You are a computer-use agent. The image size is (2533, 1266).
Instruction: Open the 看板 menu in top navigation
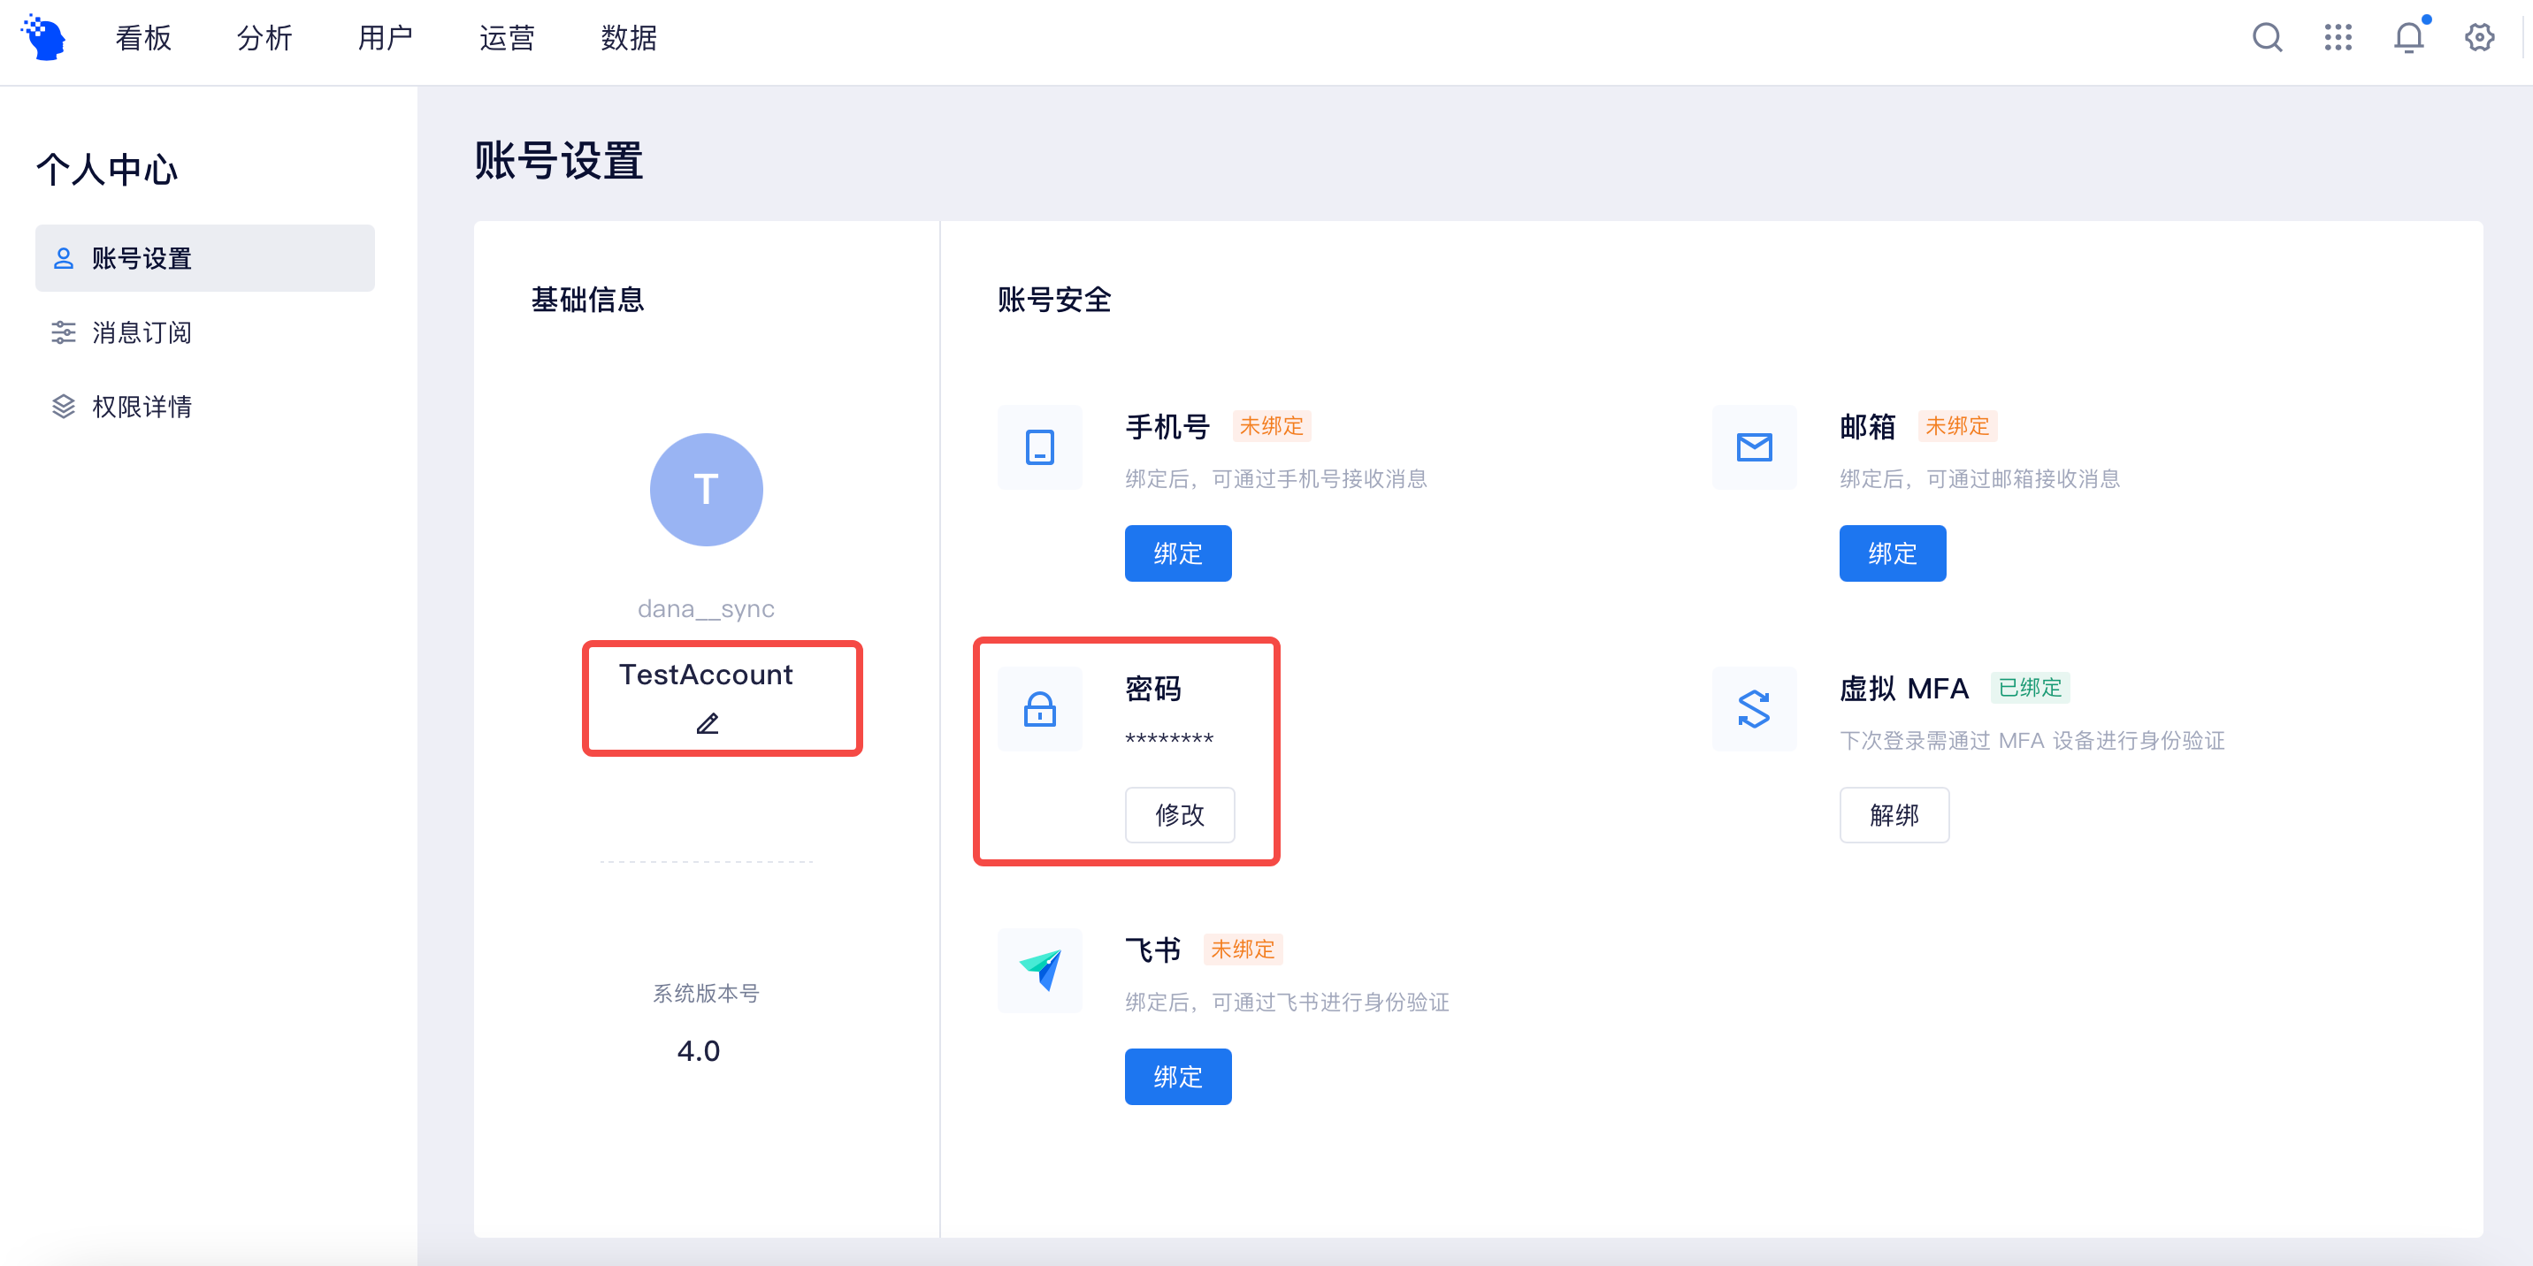(143, 38)
